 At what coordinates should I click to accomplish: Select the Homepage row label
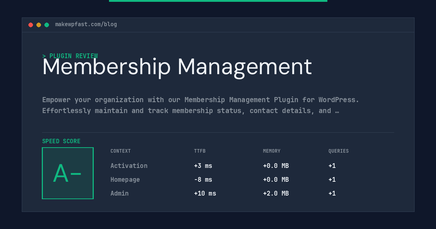(x=125, y=180)
